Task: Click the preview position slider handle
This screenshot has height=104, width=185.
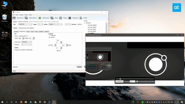Action: pyautogui.click(x=120, y=79)
